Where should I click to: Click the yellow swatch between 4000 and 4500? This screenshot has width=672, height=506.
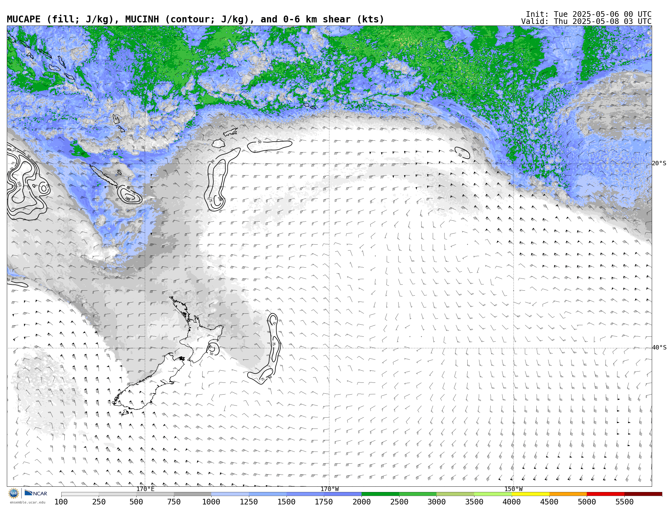tap(530, 494)
